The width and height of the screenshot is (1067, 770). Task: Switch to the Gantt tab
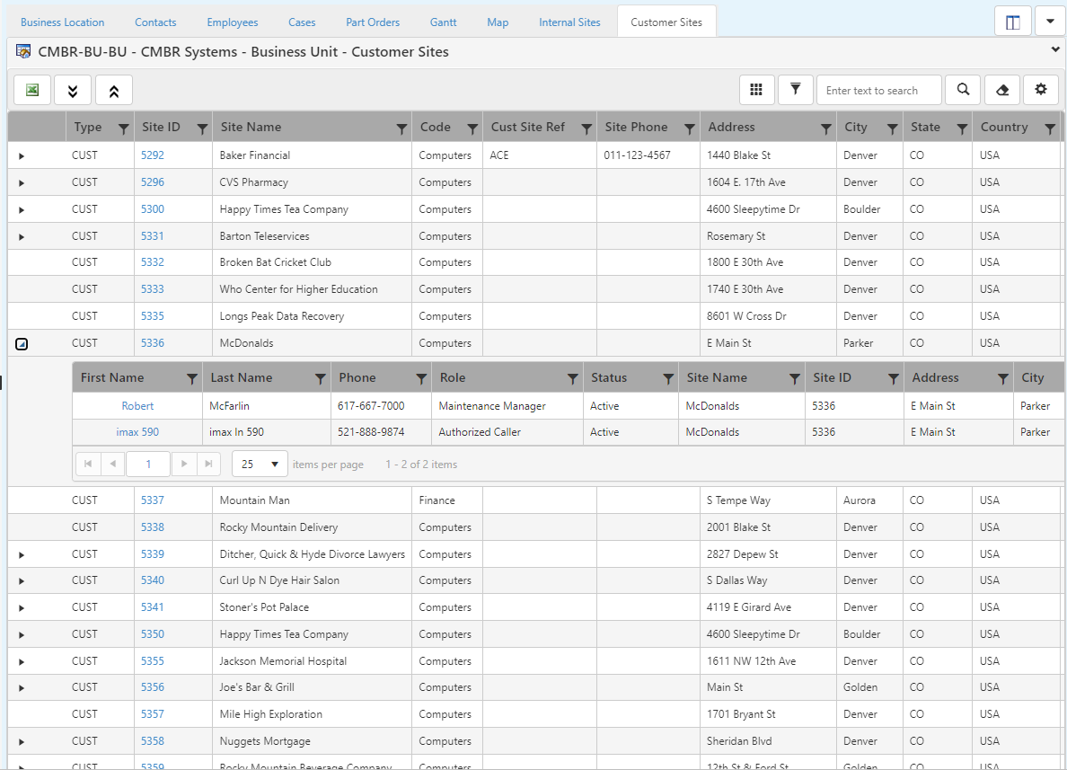443,22
